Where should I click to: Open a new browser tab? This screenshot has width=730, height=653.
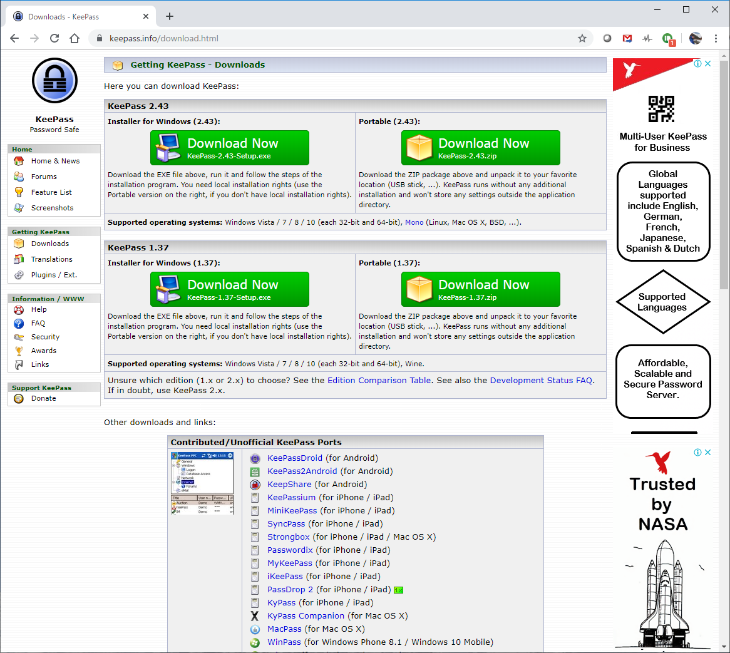170,16
